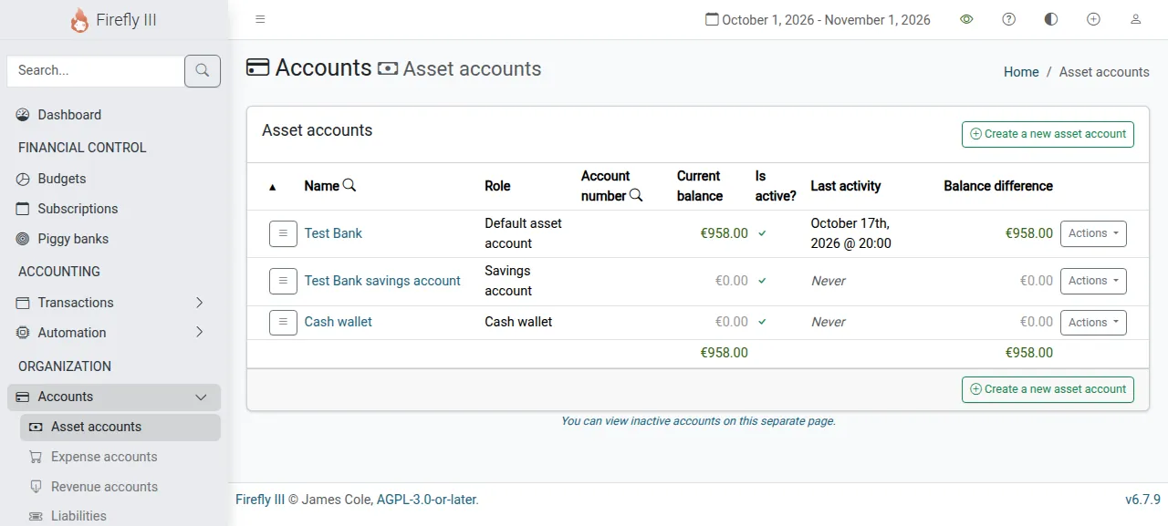Open Actions dropdown for Cash wallet
Image resolution: width=1168 pixels, height=526 pixels.
[x=1093, y=322]
